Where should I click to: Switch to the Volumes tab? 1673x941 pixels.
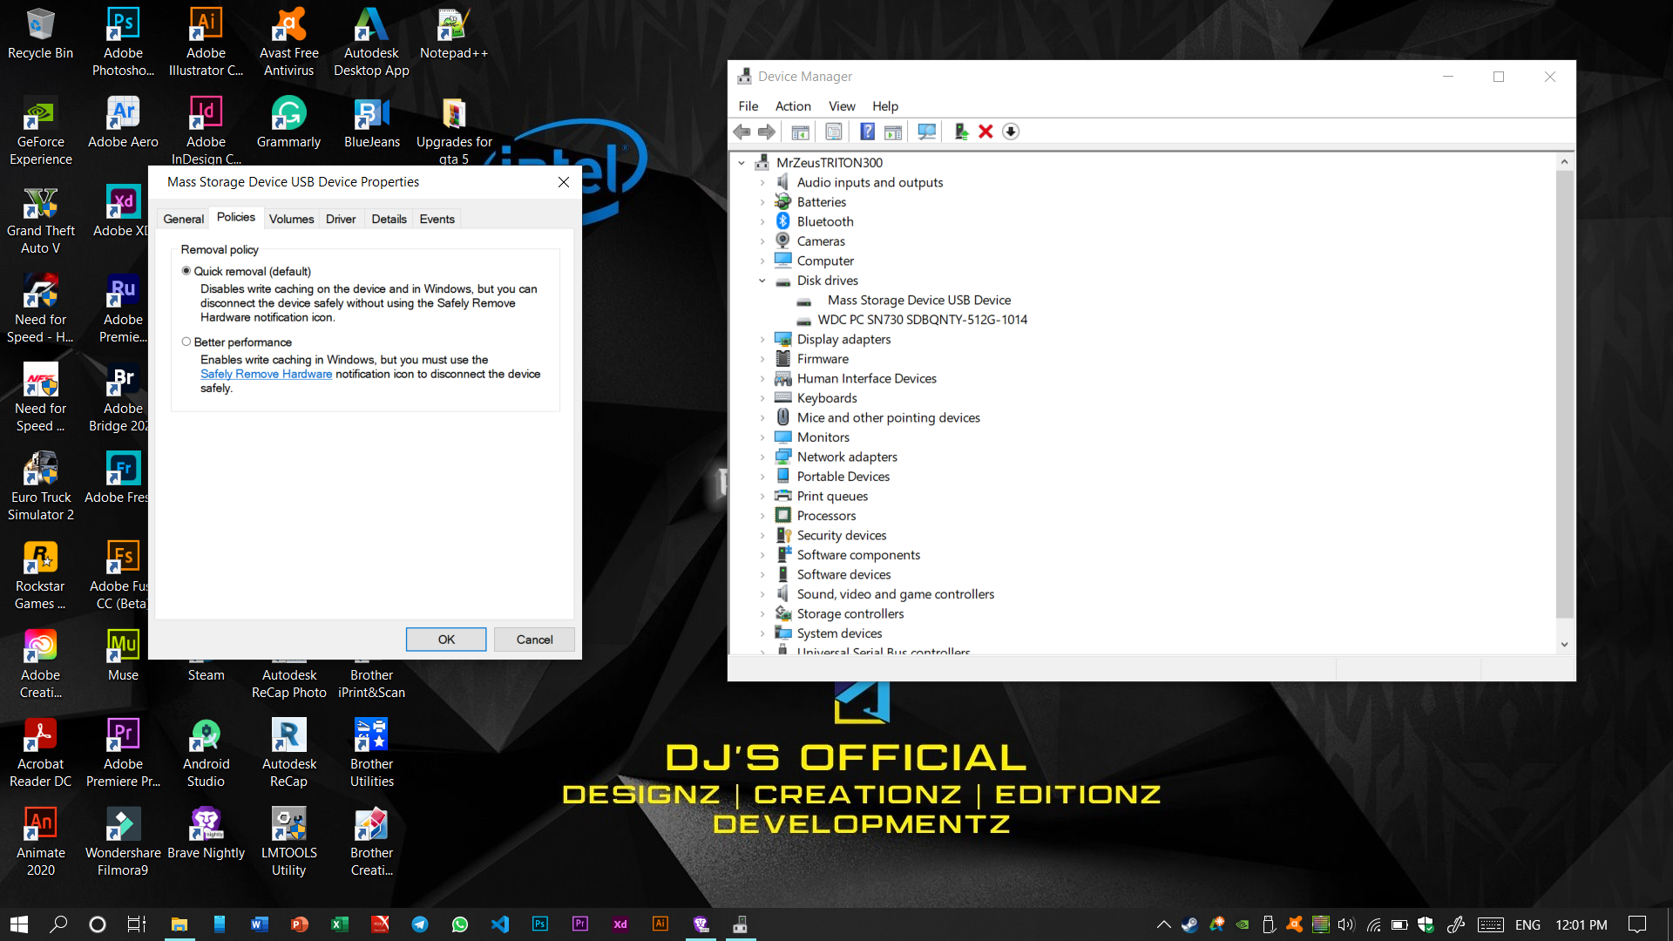click(x=291, y=219)
